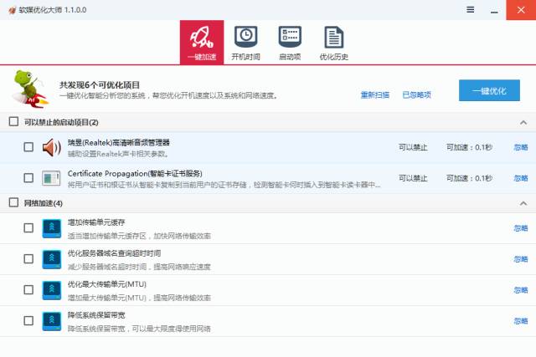
Task: Click the 优化服务器域名查询超时时间 icon
Action: click(x=52, y=259)
